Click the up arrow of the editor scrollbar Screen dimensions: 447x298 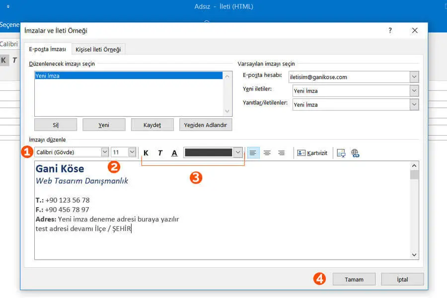pyautogui.click(x=414, y=166)
